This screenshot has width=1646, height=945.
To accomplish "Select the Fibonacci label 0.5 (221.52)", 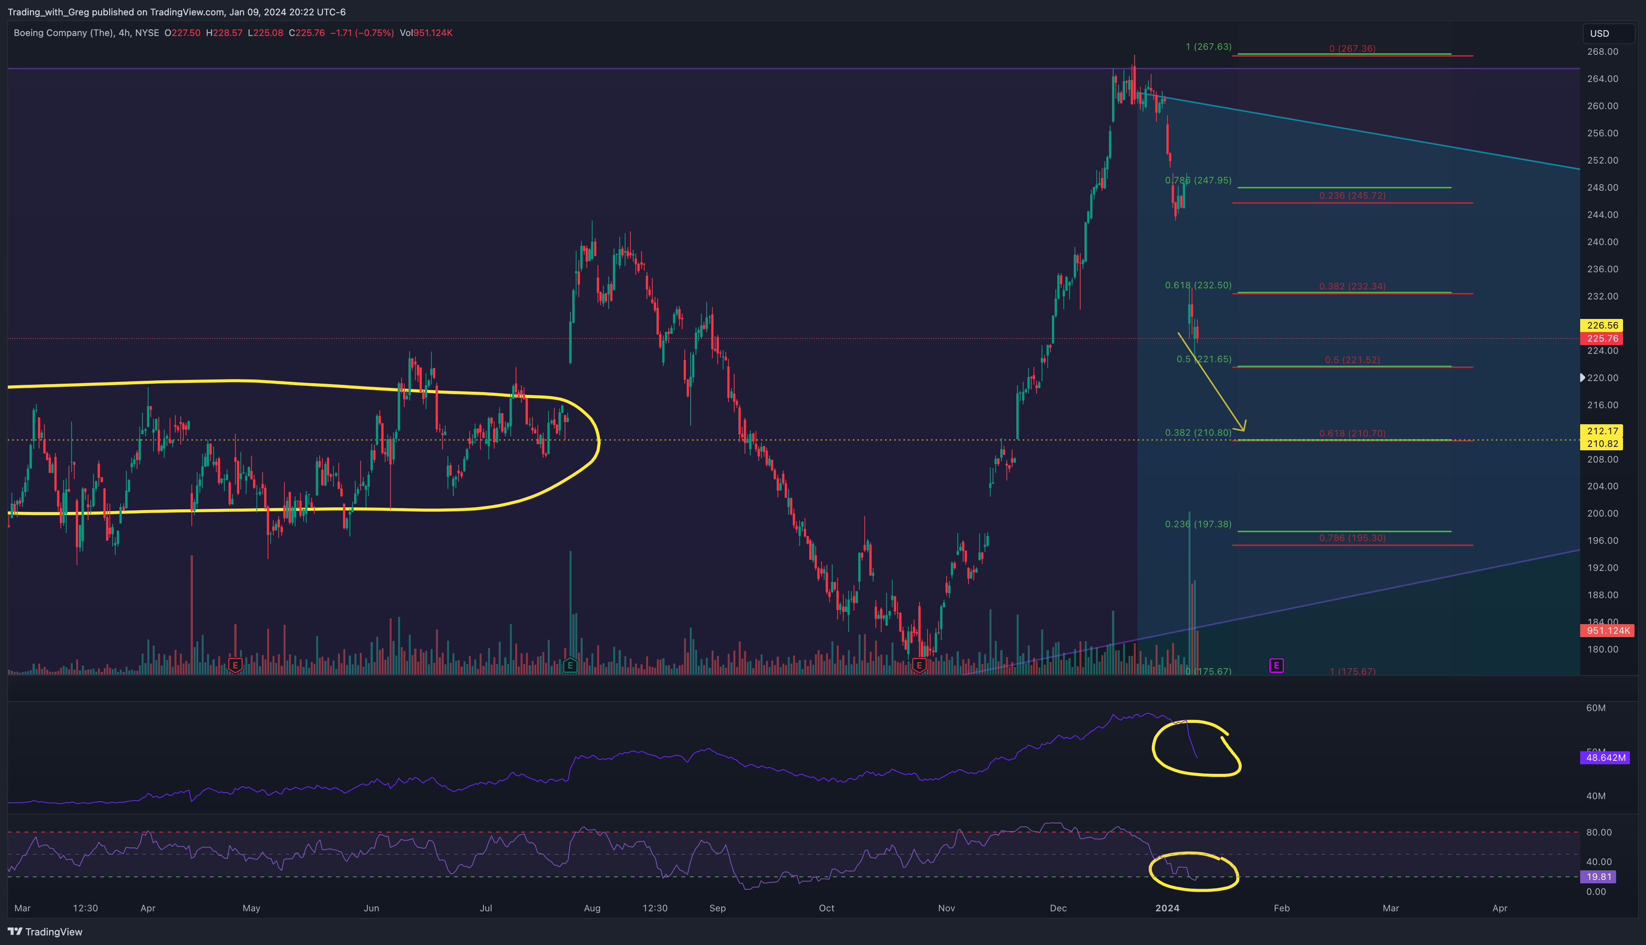I will 1352,360.
